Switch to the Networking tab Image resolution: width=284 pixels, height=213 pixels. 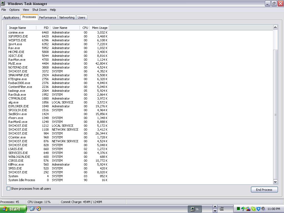67,17
